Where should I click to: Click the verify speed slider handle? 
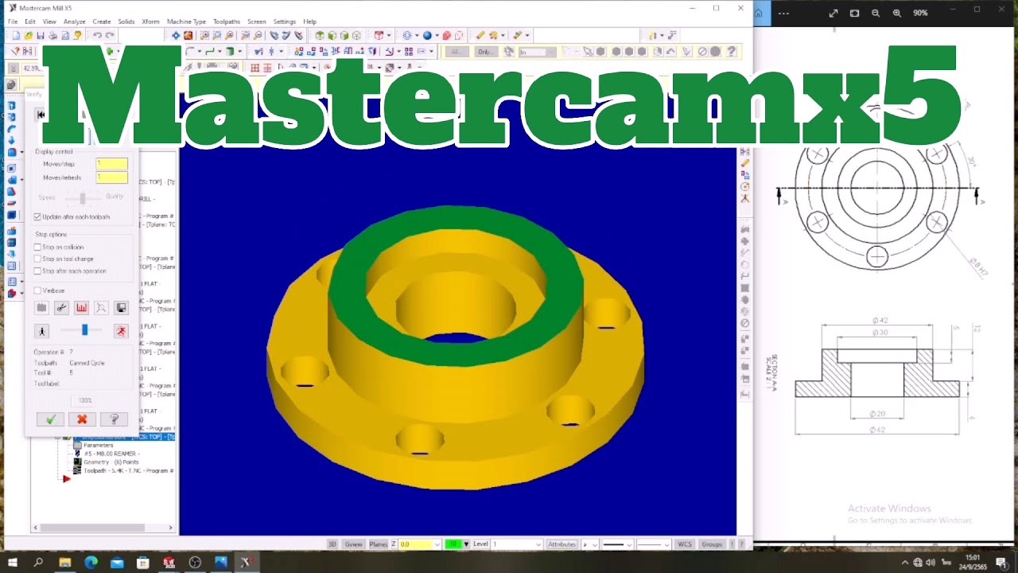[x=84, y=329]
